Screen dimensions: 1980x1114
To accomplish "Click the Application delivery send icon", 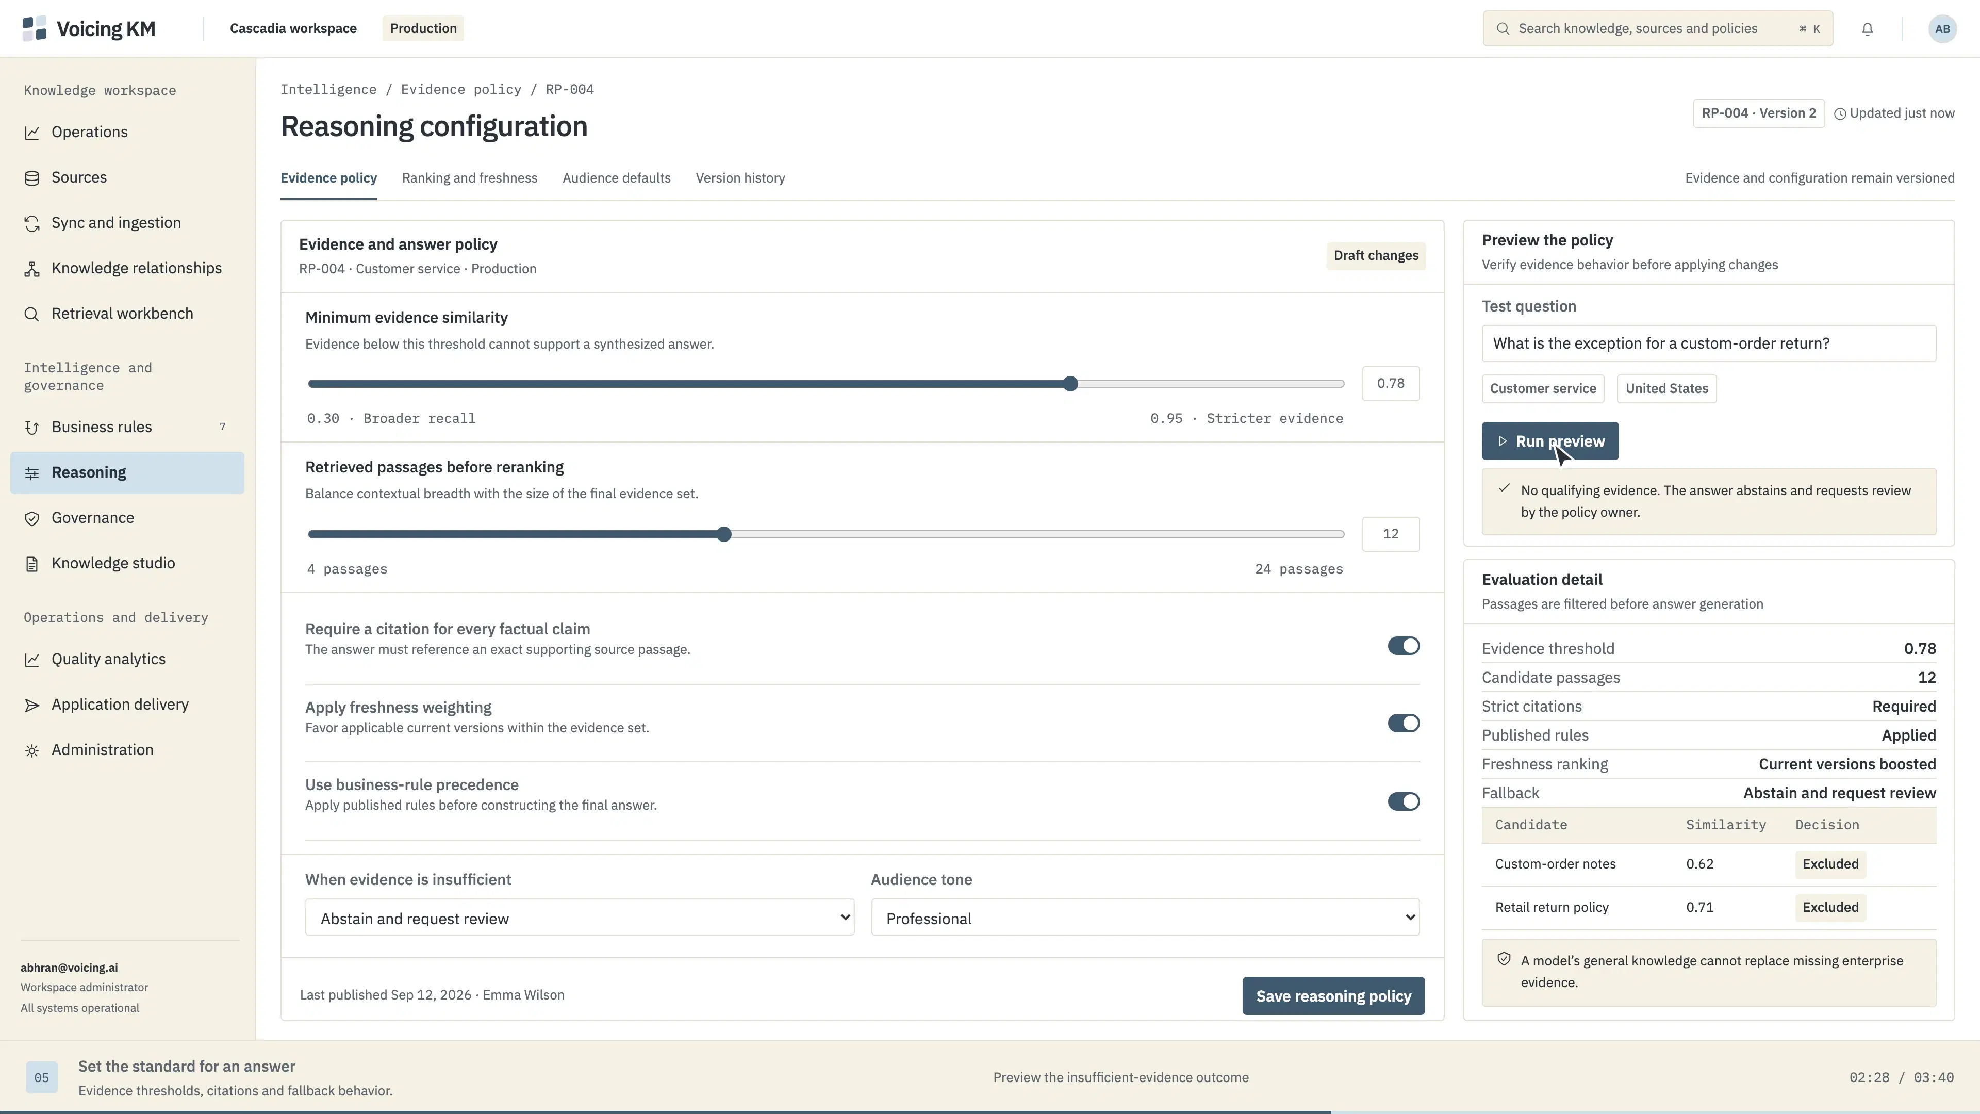I will [31, 705].
